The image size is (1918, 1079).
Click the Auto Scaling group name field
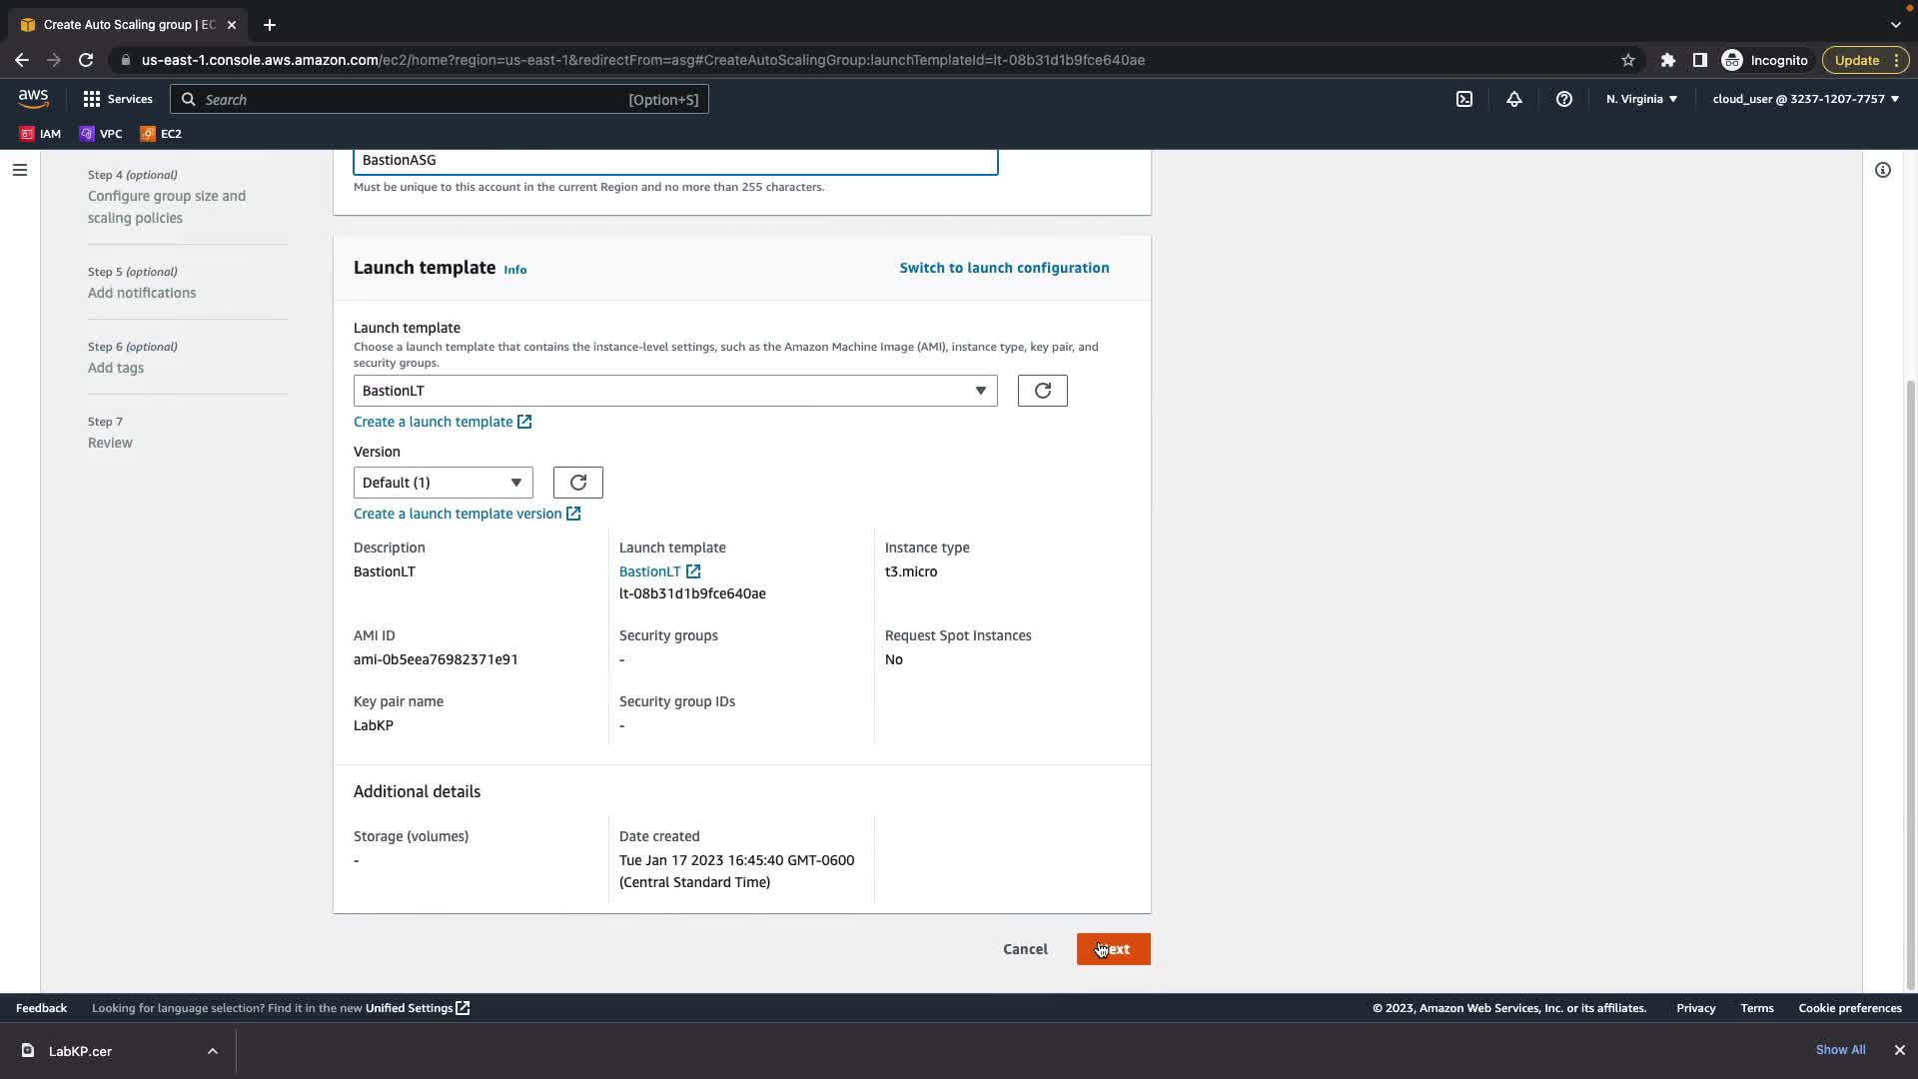(675, 161)
